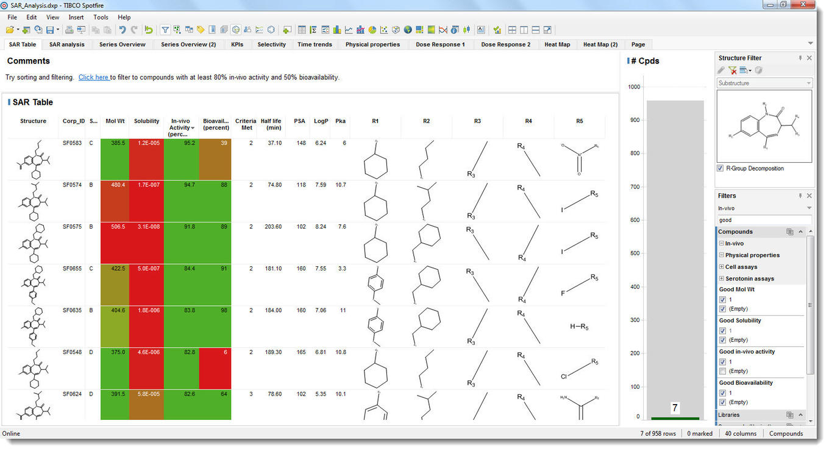Check '(Empty)' under Good in-vivo activity
Image resolution: width=829 pixels, height=451 pixels.
(x=722, y=371)
